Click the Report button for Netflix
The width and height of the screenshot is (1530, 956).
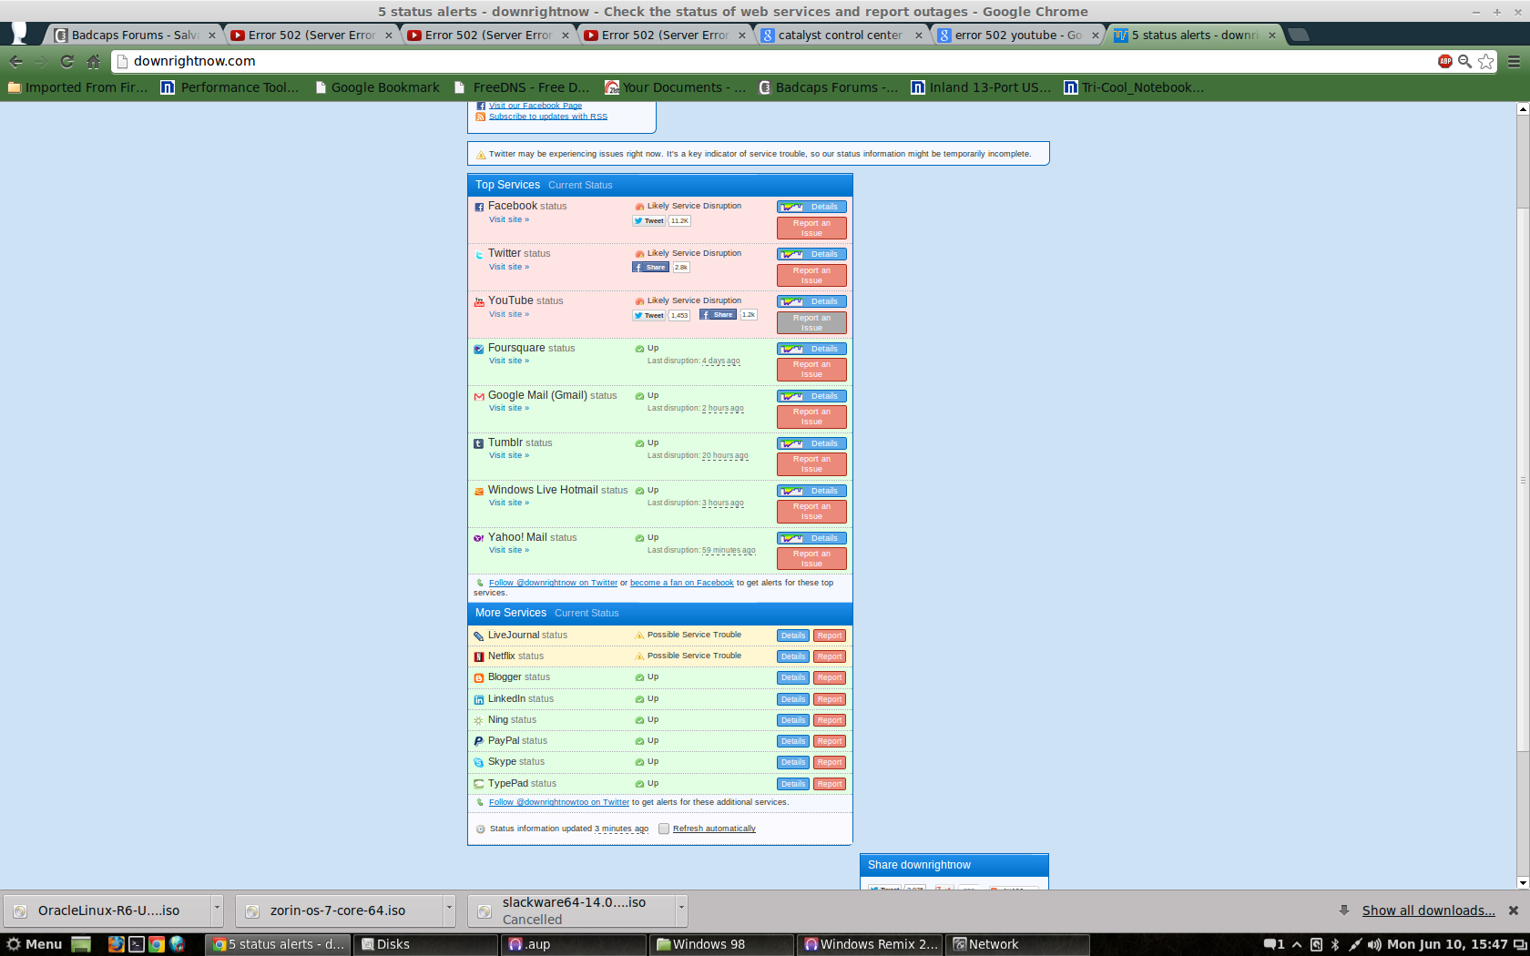(830, 656)
